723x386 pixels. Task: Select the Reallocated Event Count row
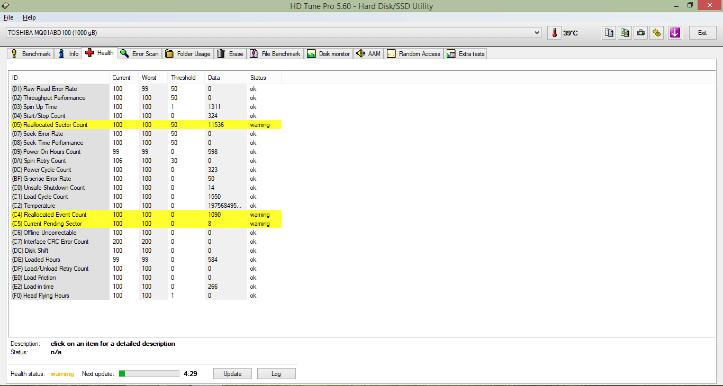[146, 215]
